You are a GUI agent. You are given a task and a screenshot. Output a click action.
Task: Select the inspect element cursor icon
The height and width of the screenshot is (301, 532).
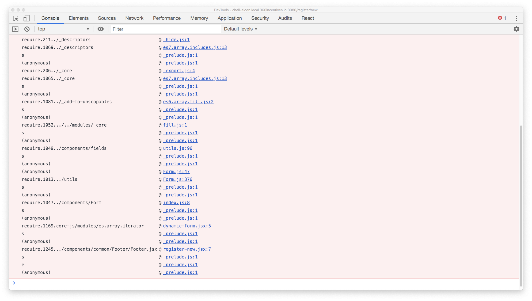coord(16,18)
